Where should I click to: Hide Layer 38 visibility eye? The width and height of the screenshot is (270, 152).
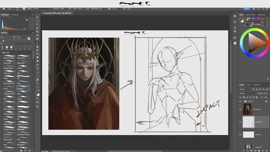pos(240,122)
